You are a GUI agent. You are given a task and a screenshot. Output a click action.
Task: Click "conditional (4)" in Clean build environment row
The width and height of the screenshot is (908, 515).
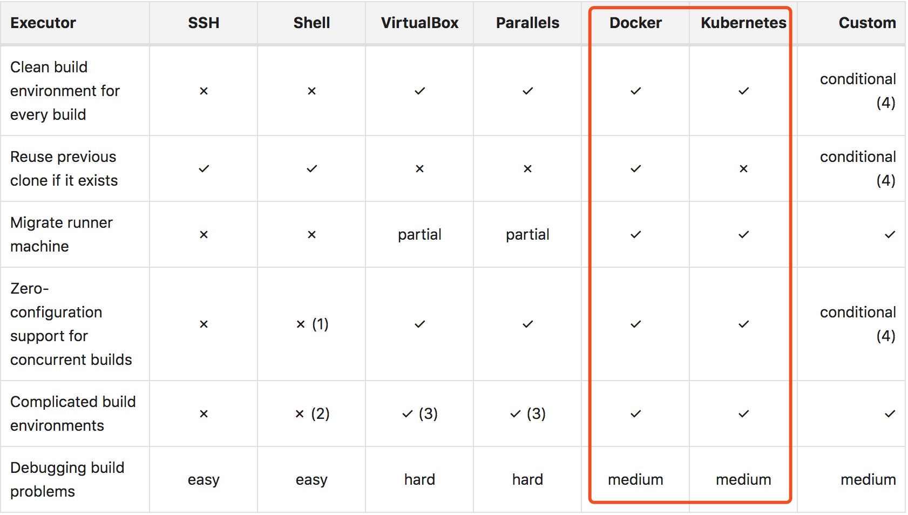coord(858,91)
